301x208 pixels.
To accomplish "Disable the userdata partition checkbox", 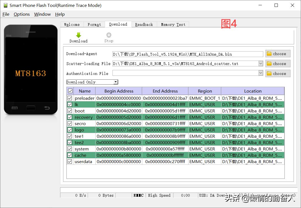I will [70, 161].
